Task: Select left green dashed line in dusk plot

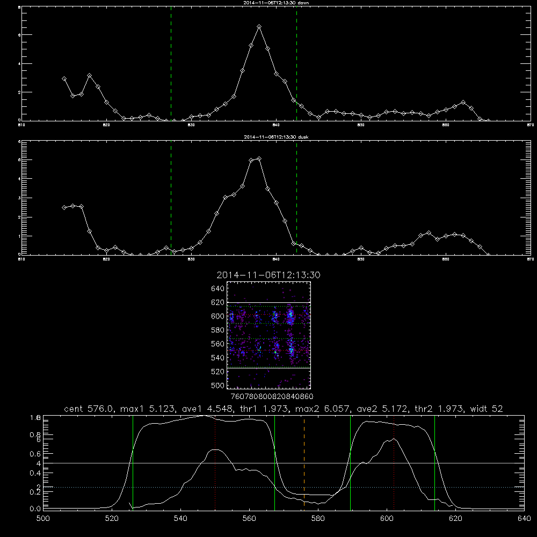Action: 171,198
